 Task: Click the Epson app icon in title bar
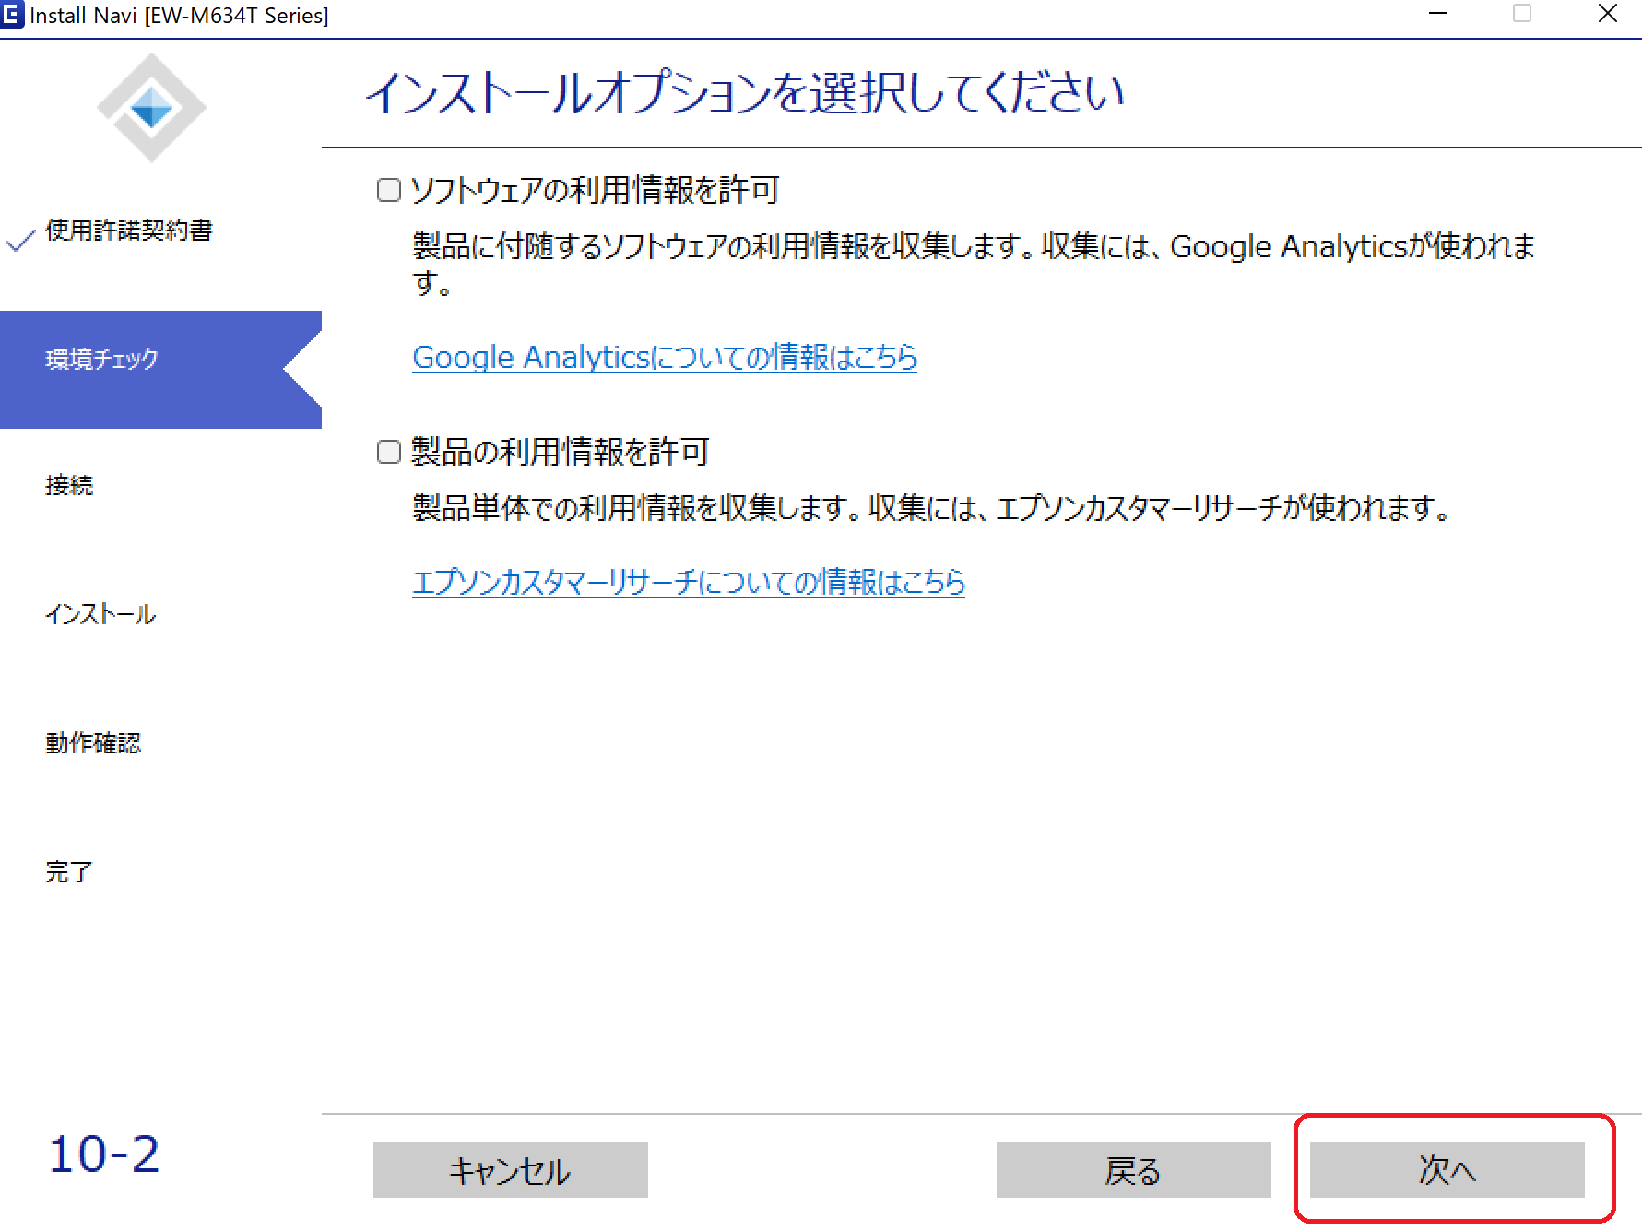[12, 15]
